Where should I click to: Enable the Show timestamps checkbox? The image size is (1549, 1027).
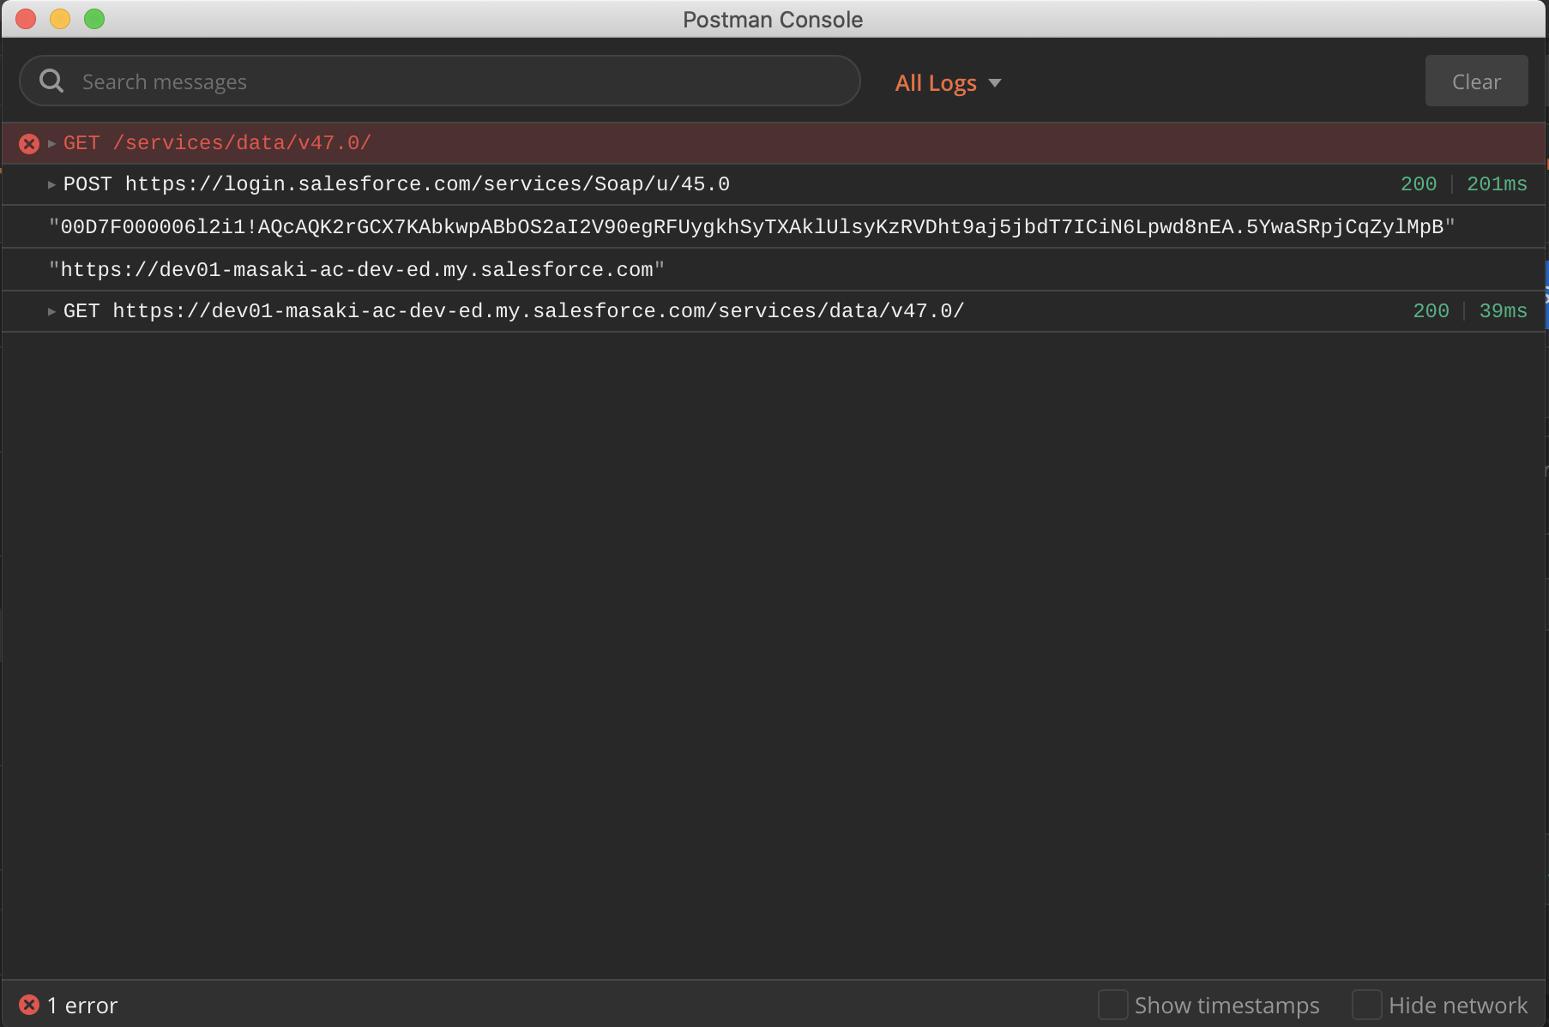click(x=1112, y=1005)
